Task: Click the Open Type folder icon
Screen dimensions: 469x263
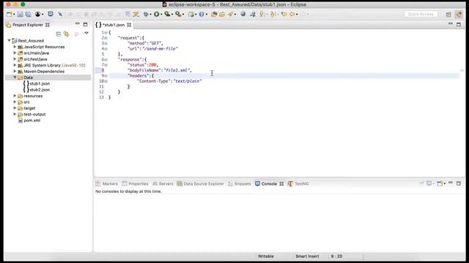Action: pyautogui.click(x=214, y=14)
